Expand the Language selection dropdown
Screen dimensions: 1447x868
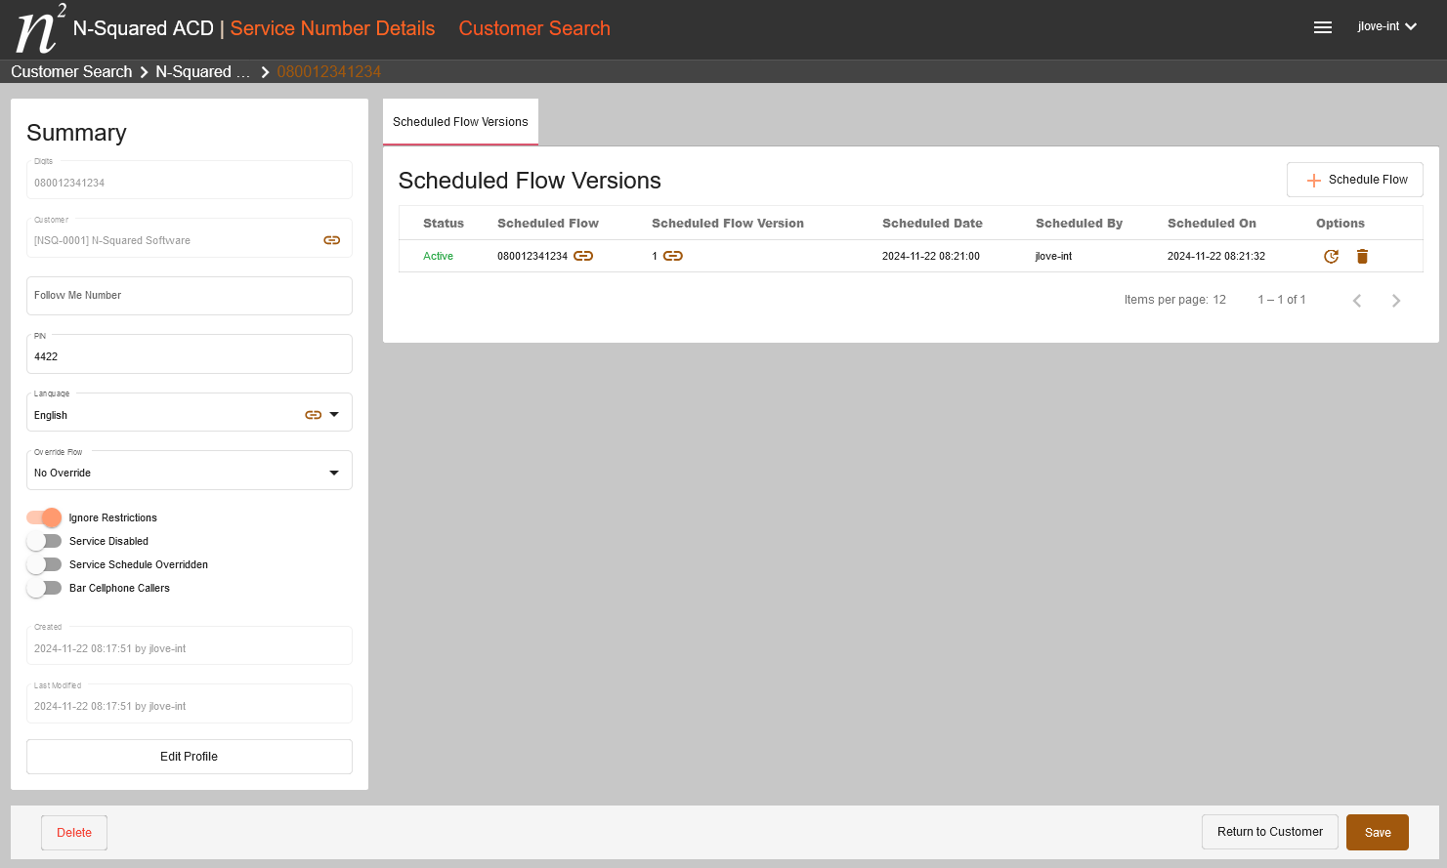[x=333, y=414]
